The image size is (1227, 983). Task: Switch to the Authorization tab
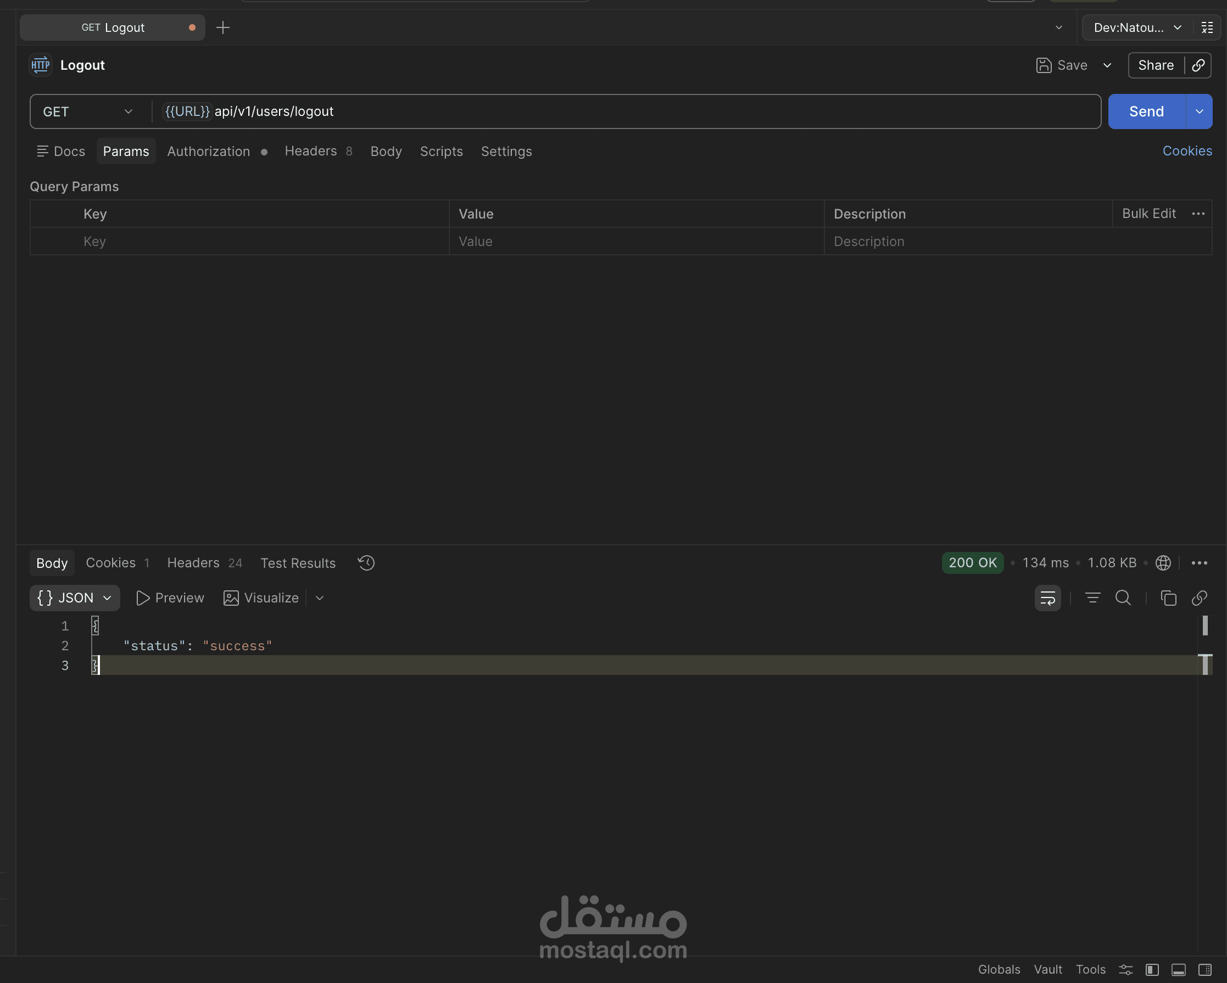pos(209,152)
